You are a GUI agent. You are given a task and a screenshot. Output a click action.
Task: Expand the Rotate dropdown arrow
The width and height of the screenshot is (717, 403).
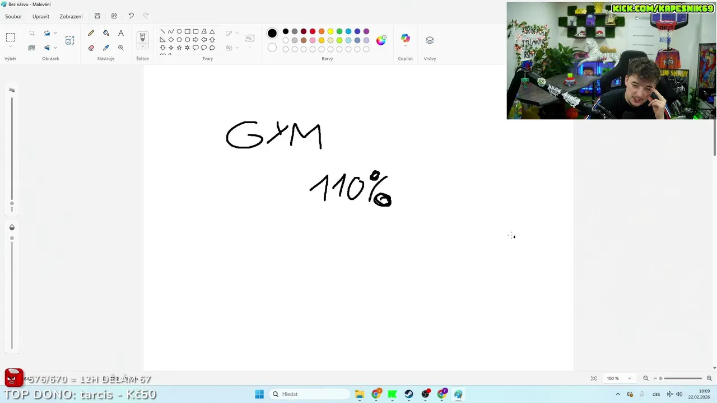tap(55, 33)
